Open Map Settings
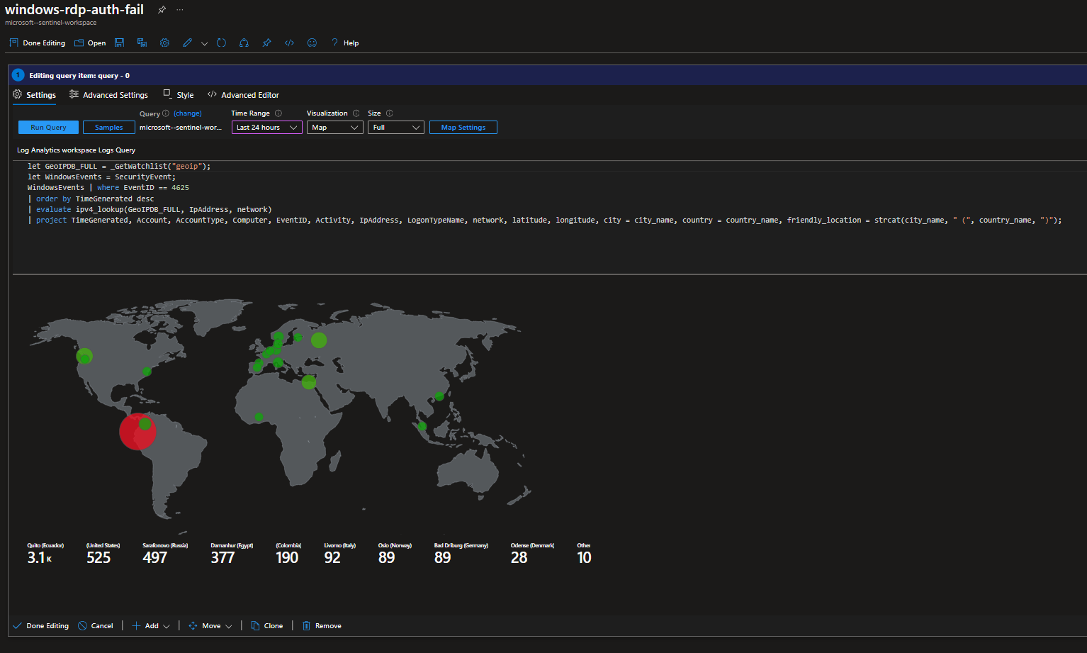The image size is (1087, 653). (x=463, y=127)
